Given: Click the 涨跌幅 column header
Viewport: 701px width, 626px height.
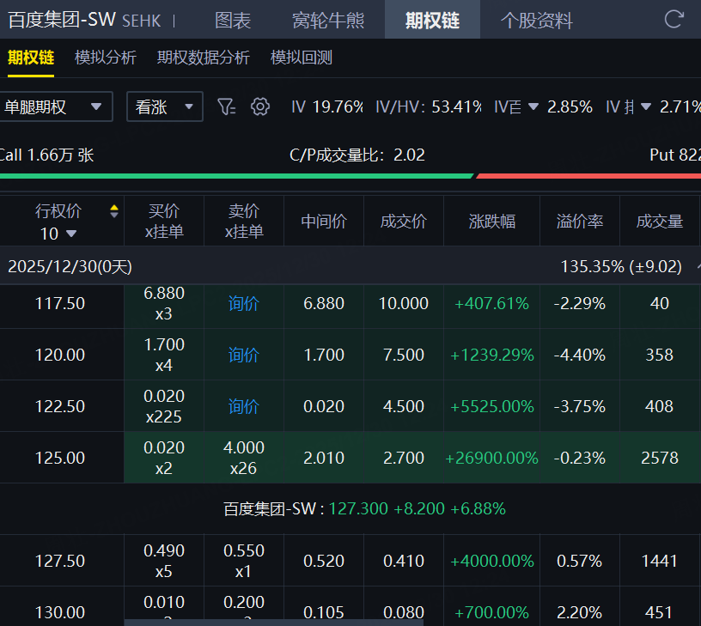Looking at the screenshot, I should 491,222.
